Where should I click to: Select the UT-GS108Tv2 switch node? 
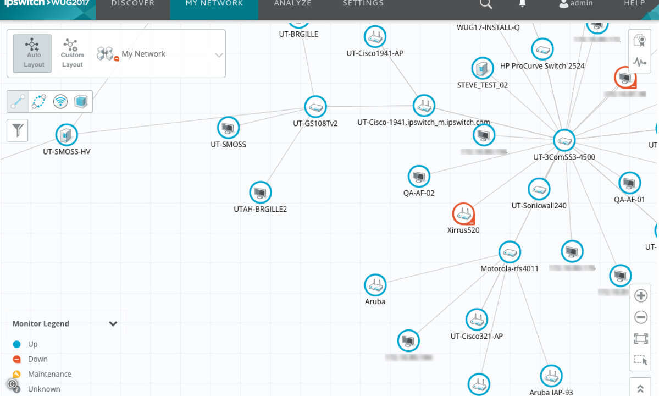pos(315,107)
